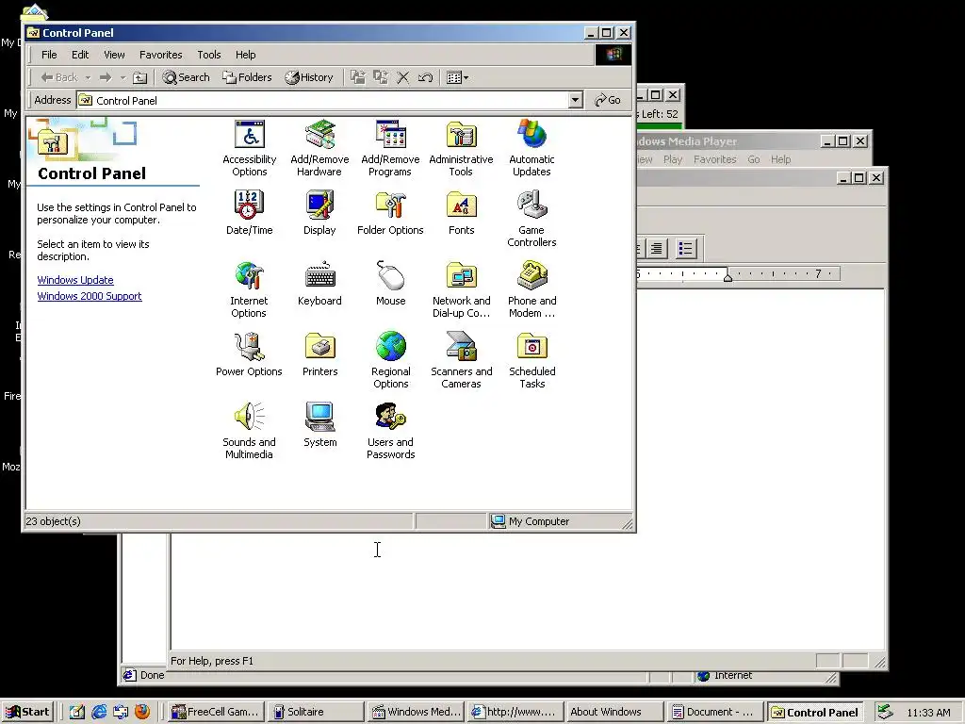This screenshot has height=724, width=965.
Task: Open Scheduled Tasks folder
Action: [532, 360]
